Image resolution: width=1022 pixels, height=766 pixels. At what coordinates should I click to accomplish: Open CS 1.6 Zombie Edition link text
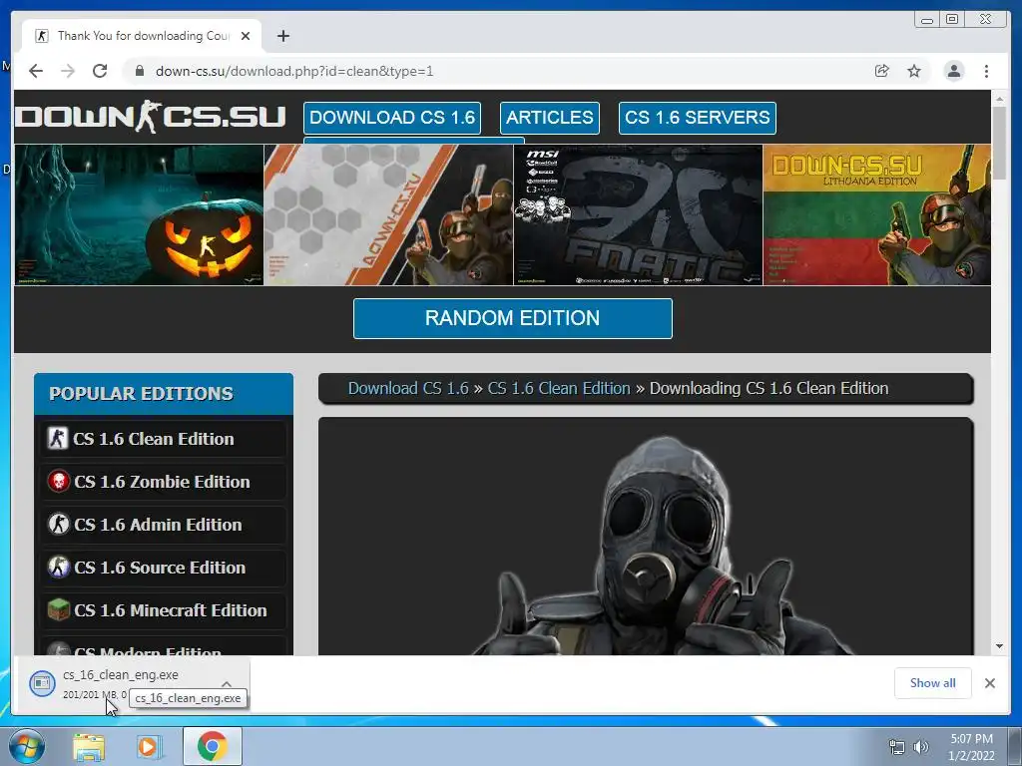(162, 482)
